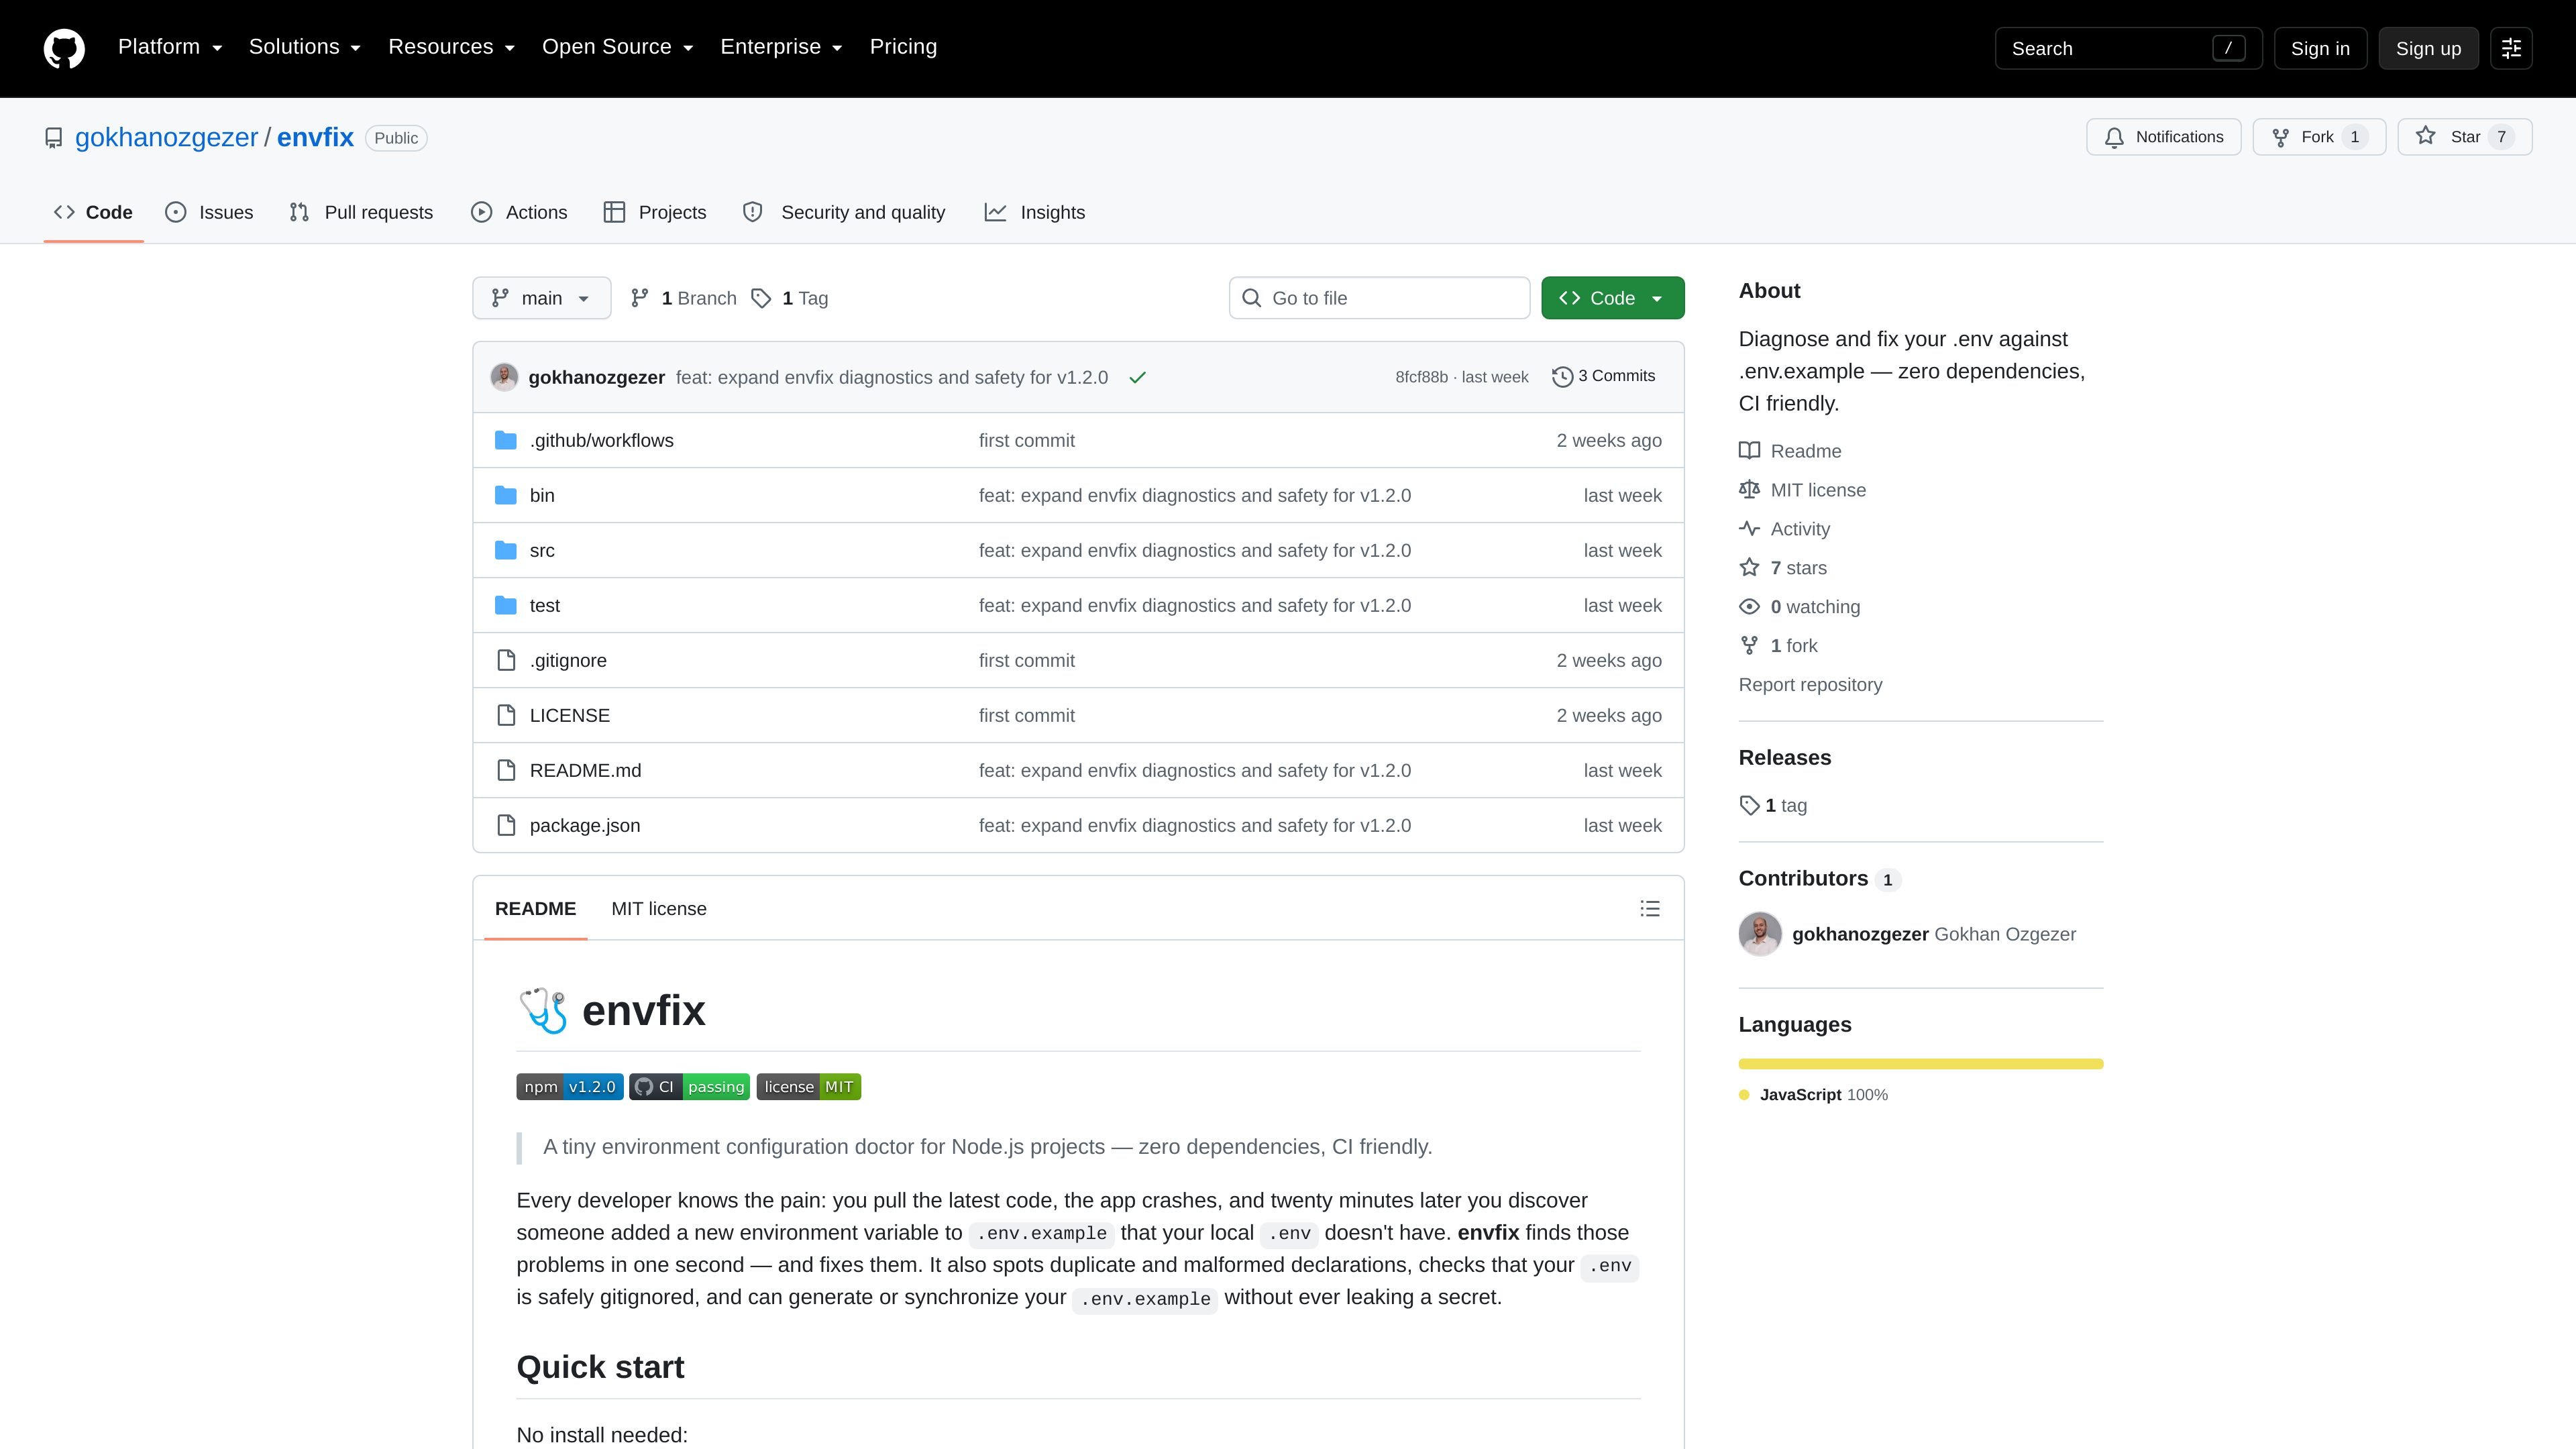Open the Pricing page
The image size is (2576, 1449).
coord(903,47)
